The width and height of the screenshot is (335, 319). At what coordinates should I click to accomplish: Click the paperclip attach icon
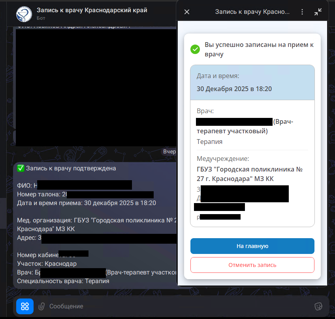point(41,306)
